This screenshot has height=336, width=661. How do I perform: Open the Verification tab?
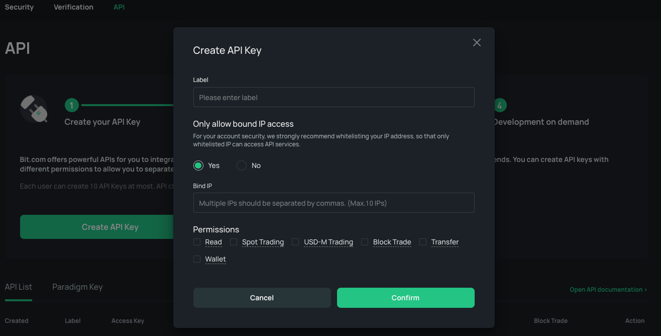click(x=73, y=7)
